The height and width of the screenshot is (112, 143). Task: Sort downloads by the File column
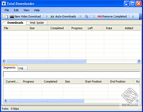[x=14, y=28]
